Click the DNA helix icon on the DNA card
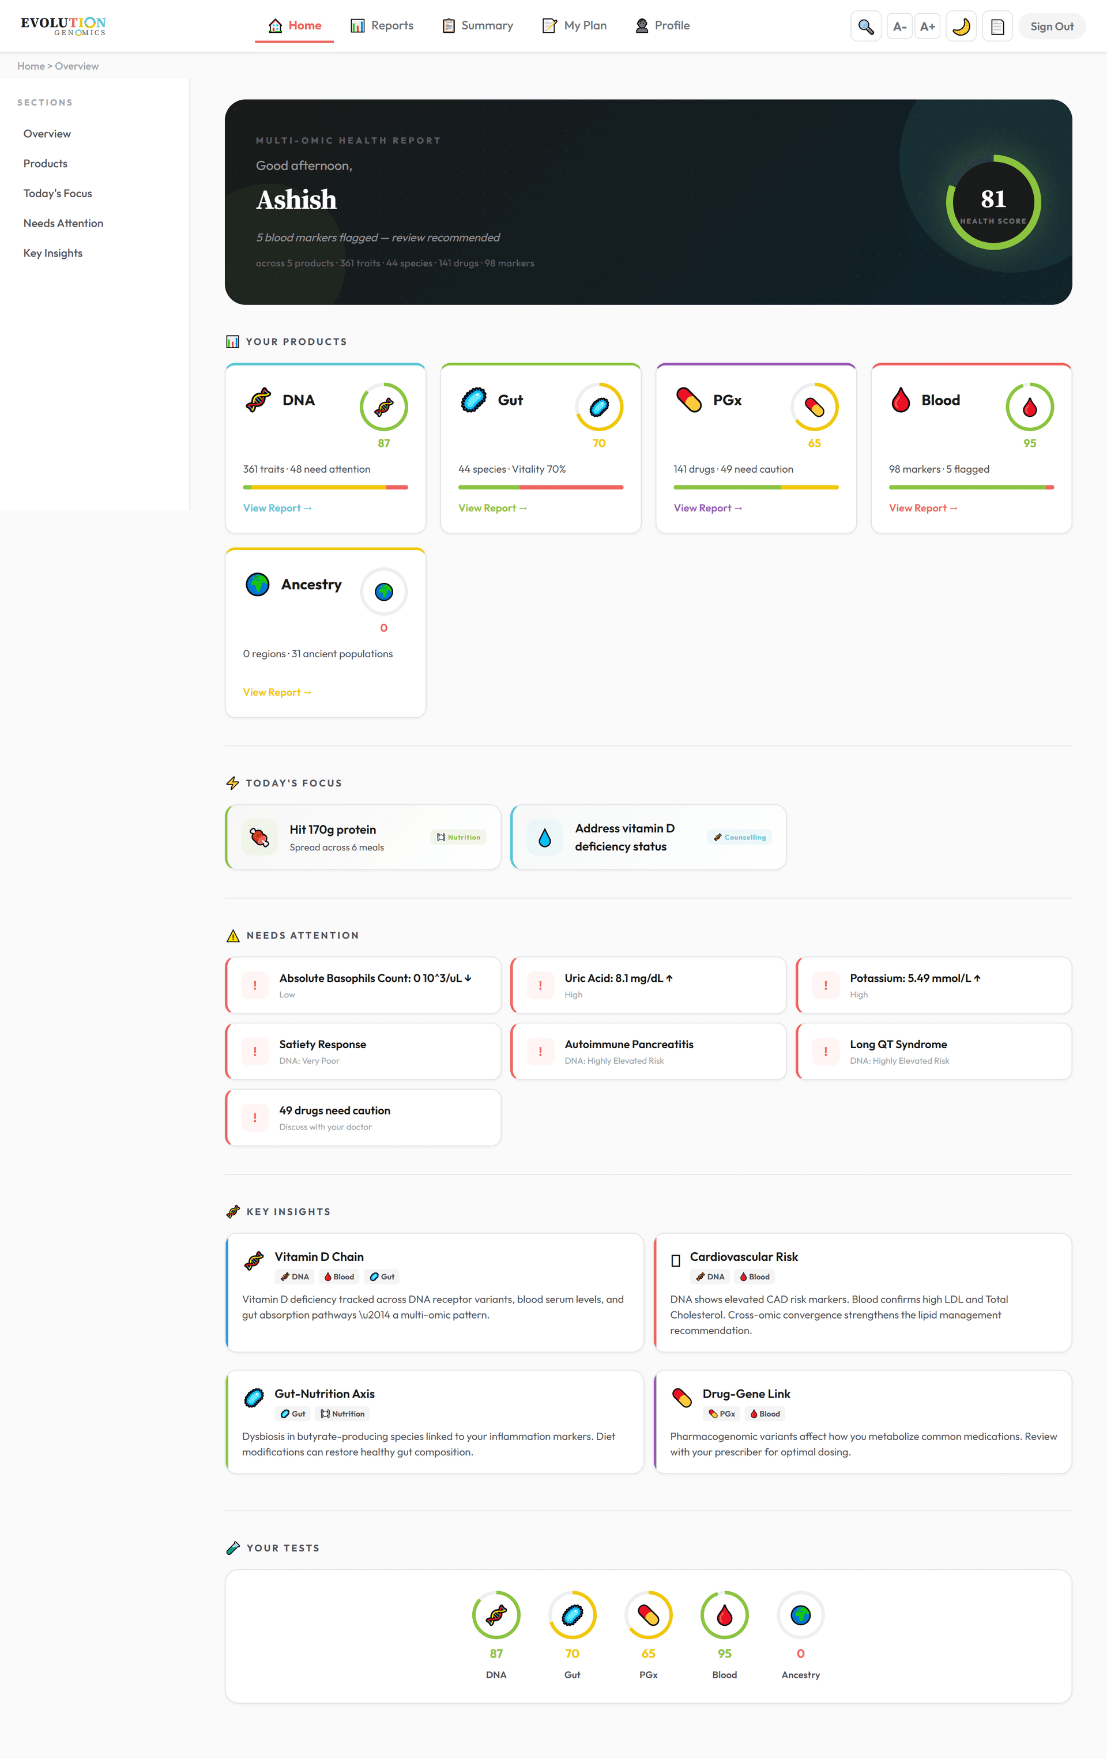 coord(257,400)
